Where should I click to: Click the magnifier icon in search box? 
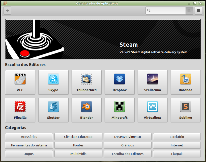click(149, 11)
